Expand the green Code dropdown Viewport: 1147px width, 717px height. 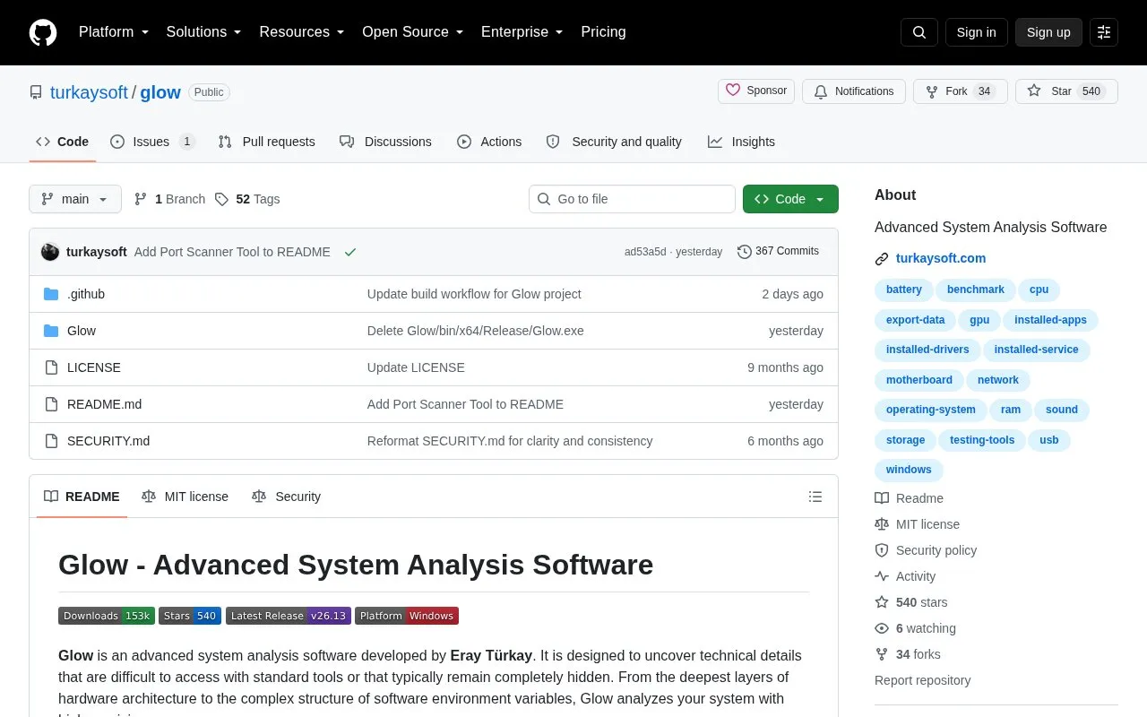click(x=790, y=199)
